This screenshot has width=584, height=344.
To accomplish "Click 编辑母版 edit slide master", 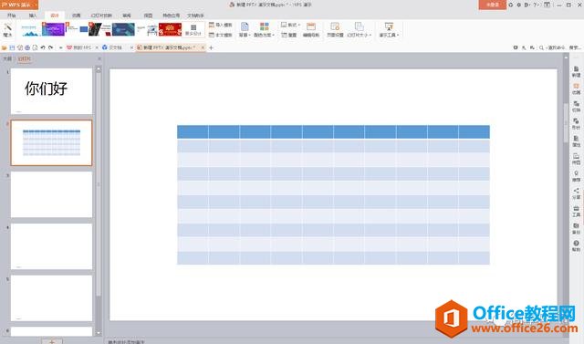I will click(311, 29).
